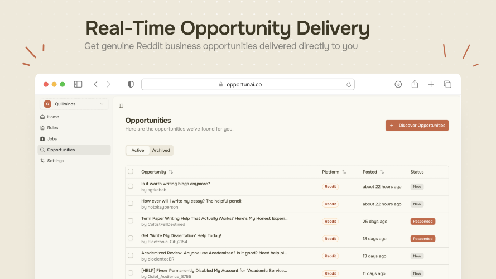Viewport: 496px width, 279px height.
Task: Click the share icon in toolbar
Action: [x=415, y=84]
